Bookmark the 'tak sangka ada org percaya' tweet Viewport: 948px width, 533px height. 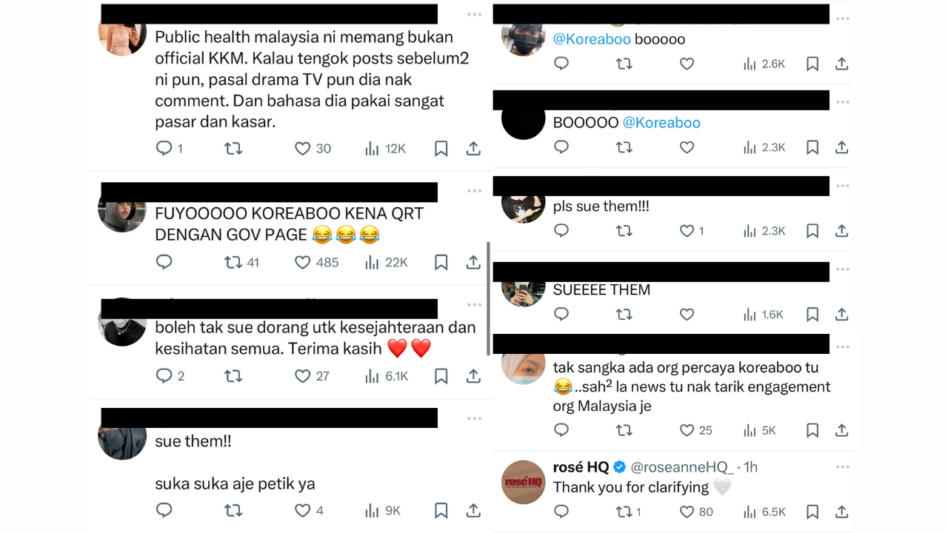(812, 430)
